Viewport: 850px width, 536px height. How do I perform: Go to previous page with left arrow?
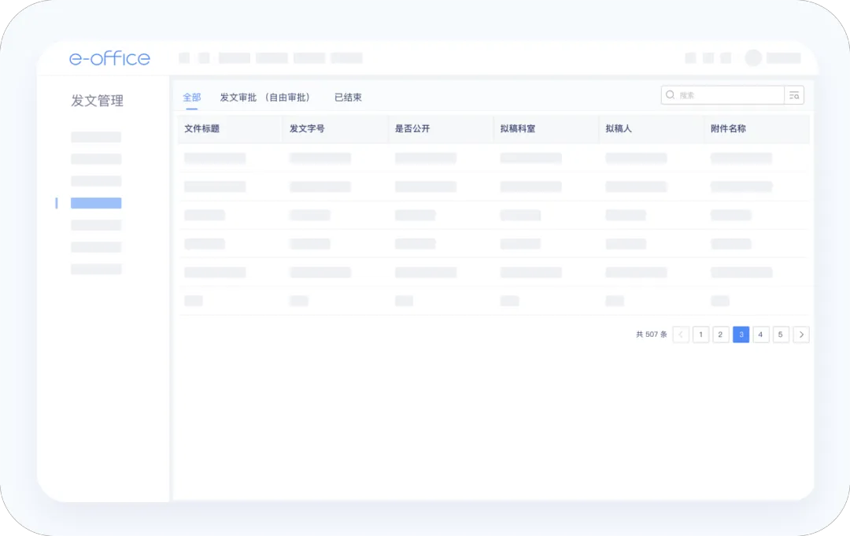[681, 335]
